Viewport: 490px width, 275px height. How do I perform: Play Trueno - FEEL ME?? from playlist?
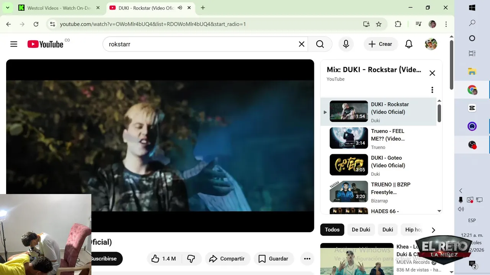coord(378,139)
